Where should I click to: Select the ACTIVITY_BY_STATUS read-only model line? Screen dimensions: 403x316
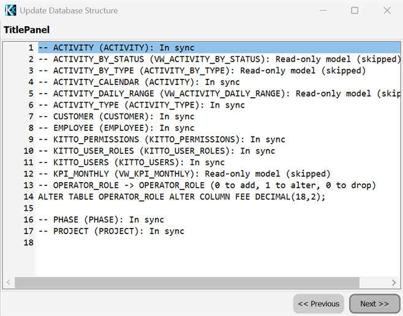219,59
